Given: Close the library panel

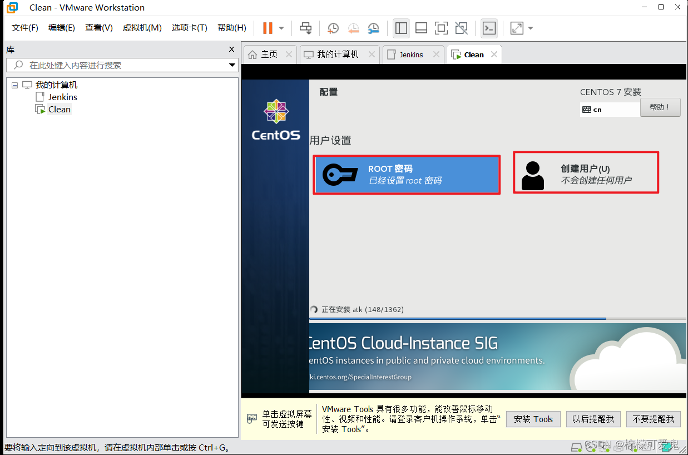Looking at the screenshot, I should click(232, 50).
